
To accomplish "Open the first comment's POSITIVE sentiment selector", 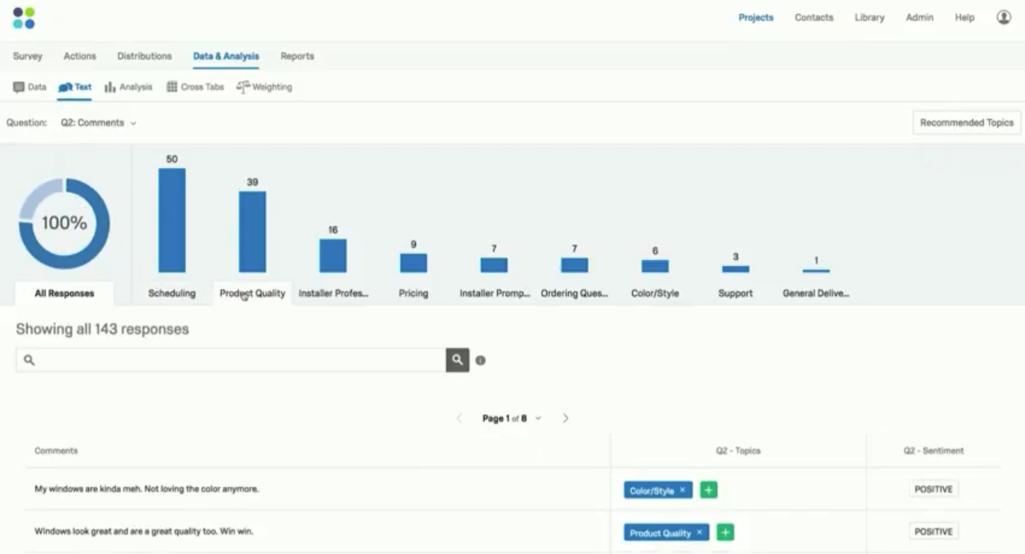I will pos(933,489).
